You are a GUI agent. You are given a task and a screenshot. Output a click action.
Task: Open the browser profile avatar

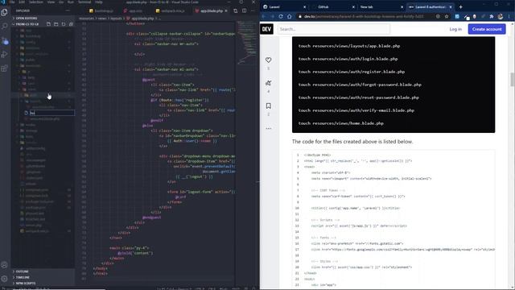coord(500,16)
